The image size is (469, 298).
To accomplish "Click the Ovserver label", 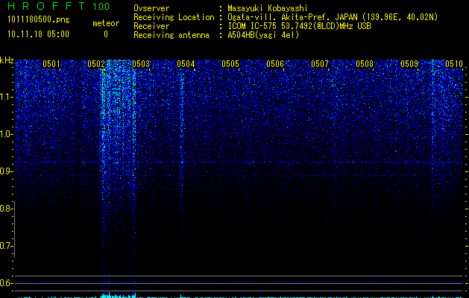I will pos(151,8).
